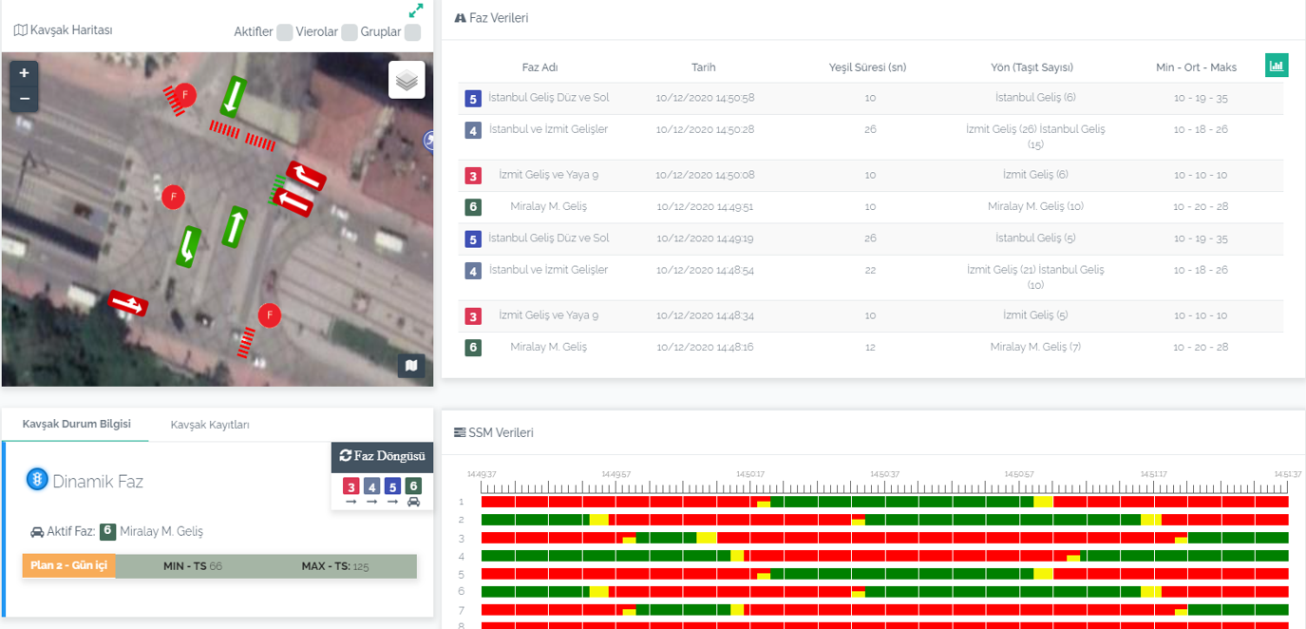Click the Plan 2 - Gün içi label
Viewport: 1306px width, 629px height.
68,565
